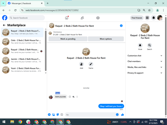Viewport: 167px width, 125px height.
Task: Click the More options button
Action: pyautogui.click(x=106, y=39)
